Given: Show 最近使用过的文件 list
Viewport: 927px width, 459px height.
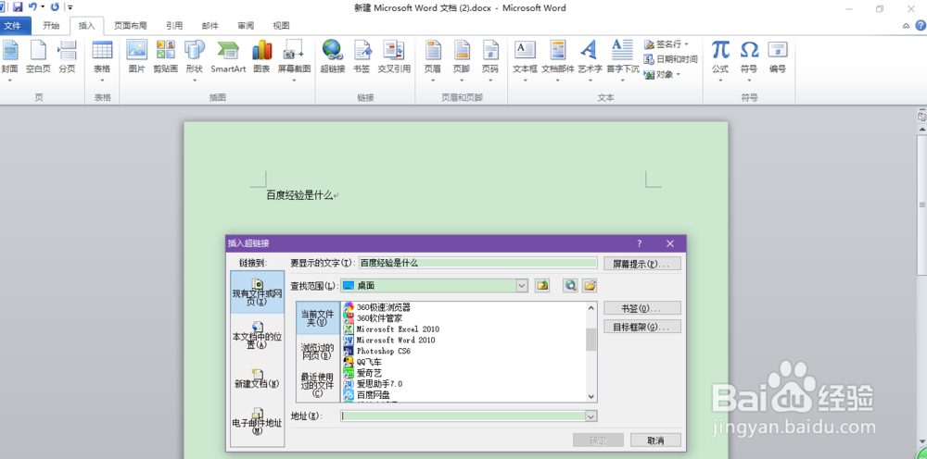Looking at the screenshot, I should click(x=318, y=385).
